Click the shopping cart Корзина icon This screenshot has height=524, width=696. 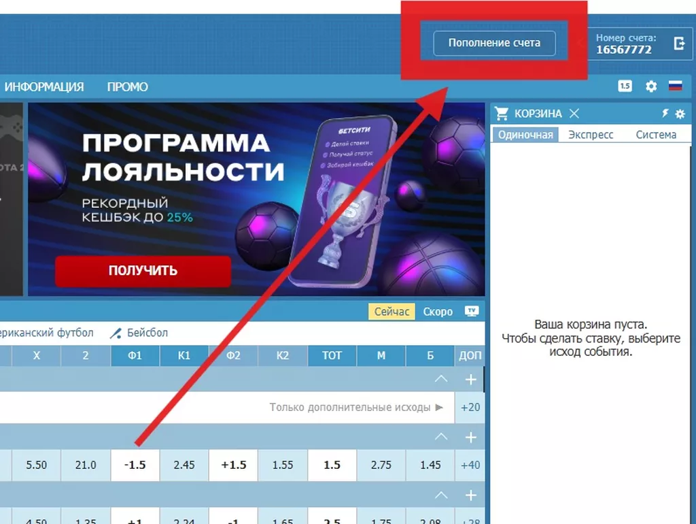click(x=502, y=114)
